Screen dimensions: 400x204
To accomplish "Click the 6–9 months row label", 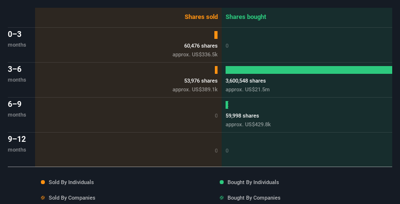I will pos(17,109).
